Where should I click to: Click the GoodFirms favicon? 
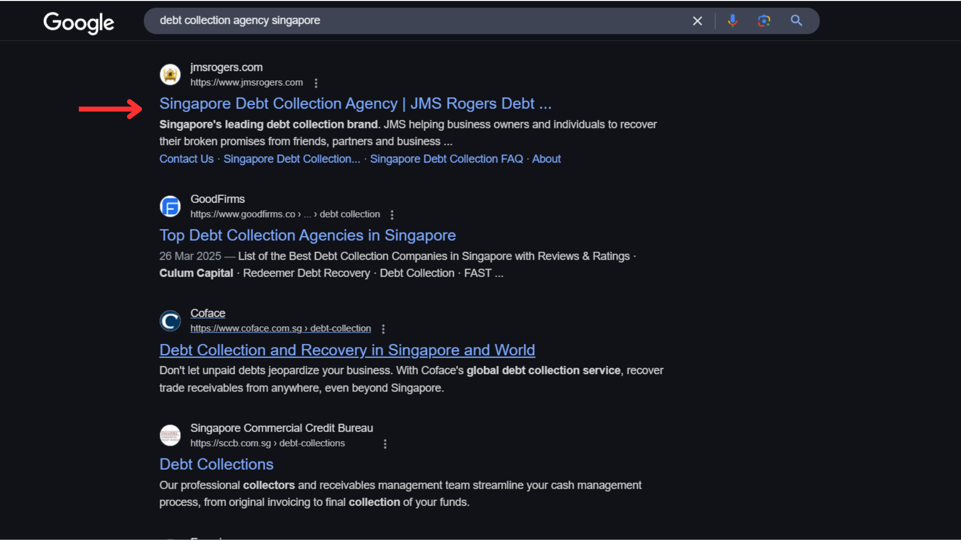(x=170, y=206)
